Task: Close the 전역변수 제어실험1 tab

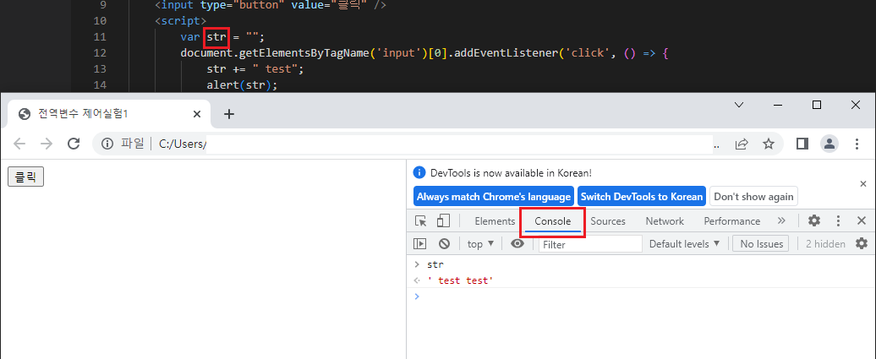Action: click(x=197, y=114)
